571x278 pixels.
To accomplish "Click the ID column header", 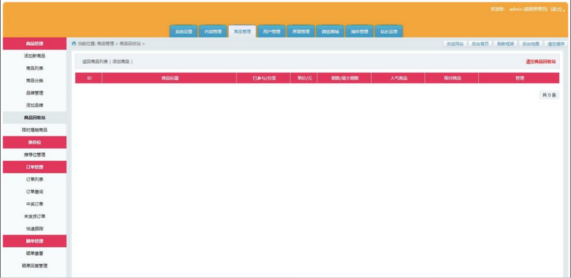I will tap(89, 78).
